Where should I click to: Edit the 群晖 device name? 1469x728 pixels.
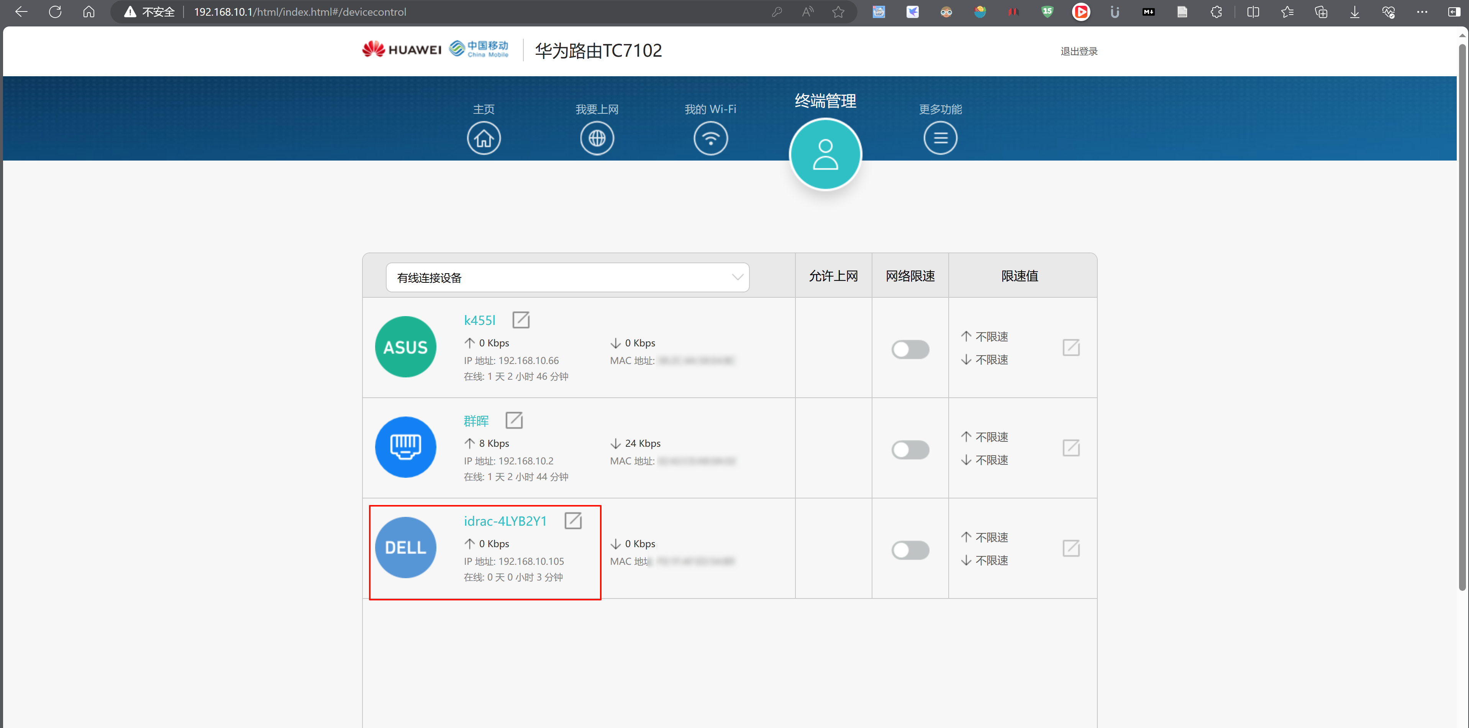coord(514,420)
